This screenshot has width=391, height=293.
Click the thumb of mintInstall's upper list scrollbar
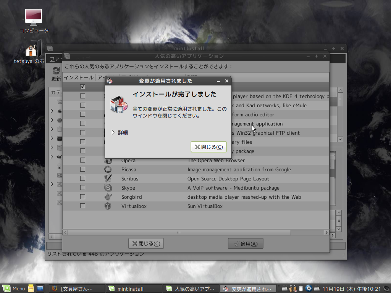tap(340, 99)
